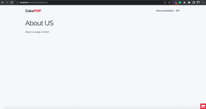The width and height of the screenshot is (206, 109).
Task: Click the About us page content text
Action: 37,32
